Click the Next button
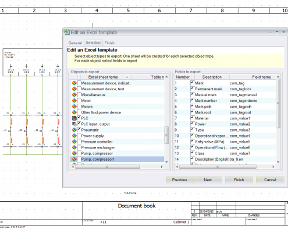The image size is (288, 233). coord(208,180)
